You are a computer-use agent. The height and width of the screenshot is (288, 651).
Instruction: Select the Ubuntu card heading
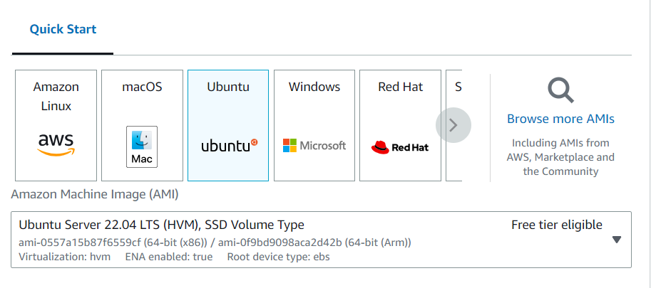click(x=228, y=87)
